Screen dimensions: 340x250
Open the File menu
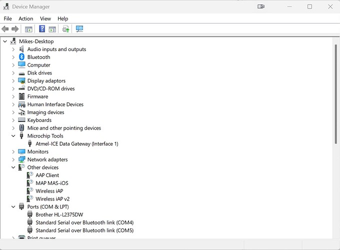(8, 18)
